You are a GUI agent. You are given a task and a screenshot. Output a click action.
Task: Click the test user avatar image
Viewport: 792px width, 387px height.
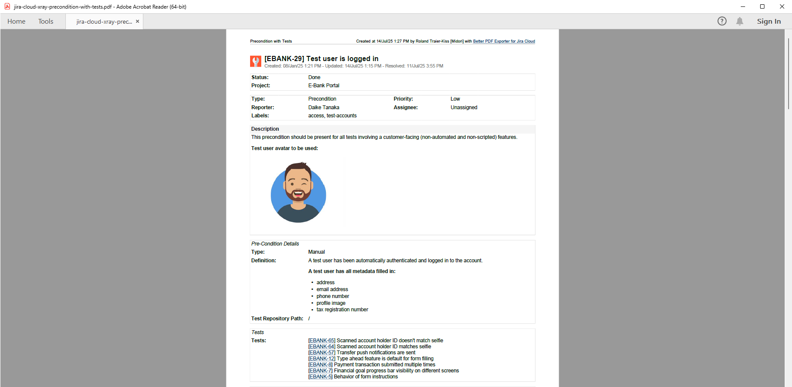(298, 192)
